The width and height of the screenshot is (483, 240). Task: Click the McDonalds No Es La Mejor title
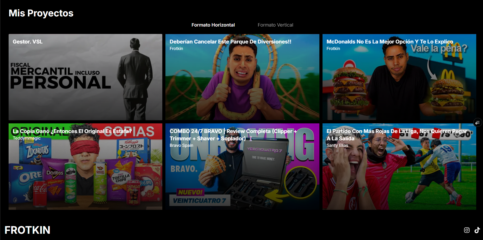(x=390, y=42)
